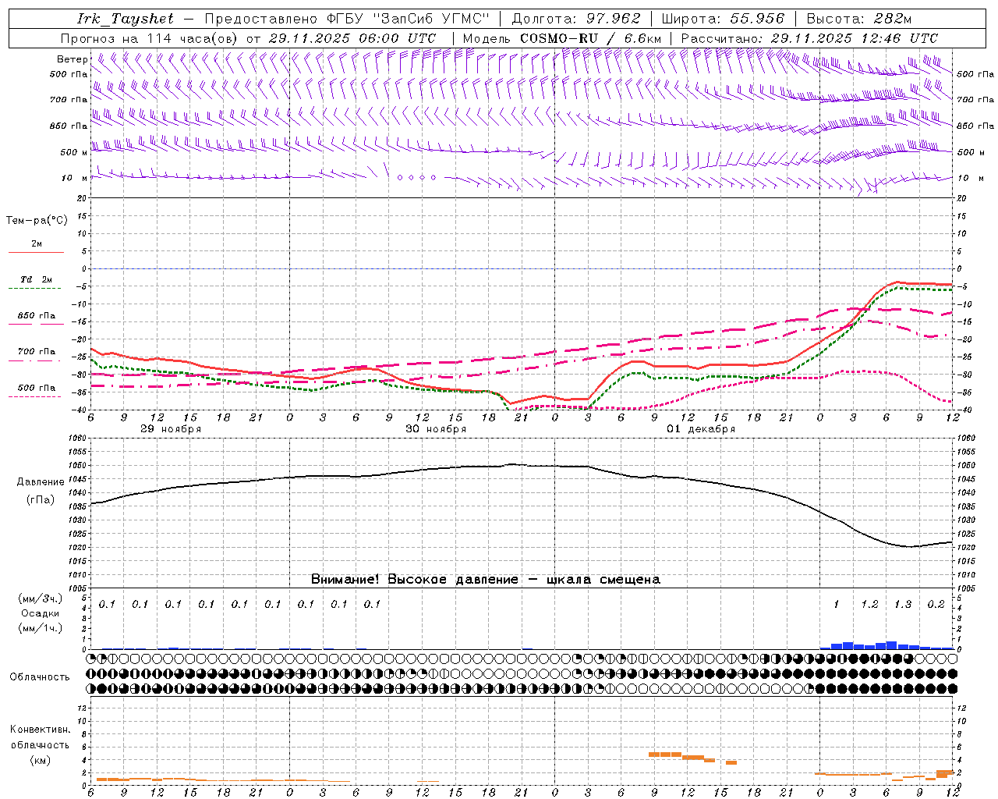The image size is (998, 799).
Task: Click the 'Конвективн.' convective label
Action: pyautogui.click(x=40, y=730)
